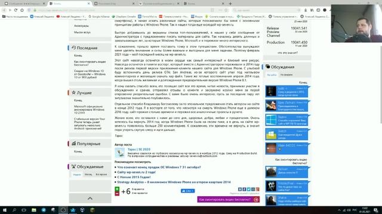This screenshot has width=382, height=214.
Task: Open the 'Strategy Analytics' recommended link
Action: (174, 182)
